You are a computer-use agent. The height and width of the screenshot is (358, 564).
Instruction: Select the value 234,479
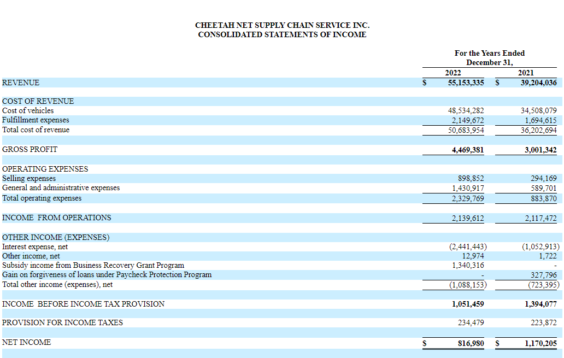tap(471, 322)
